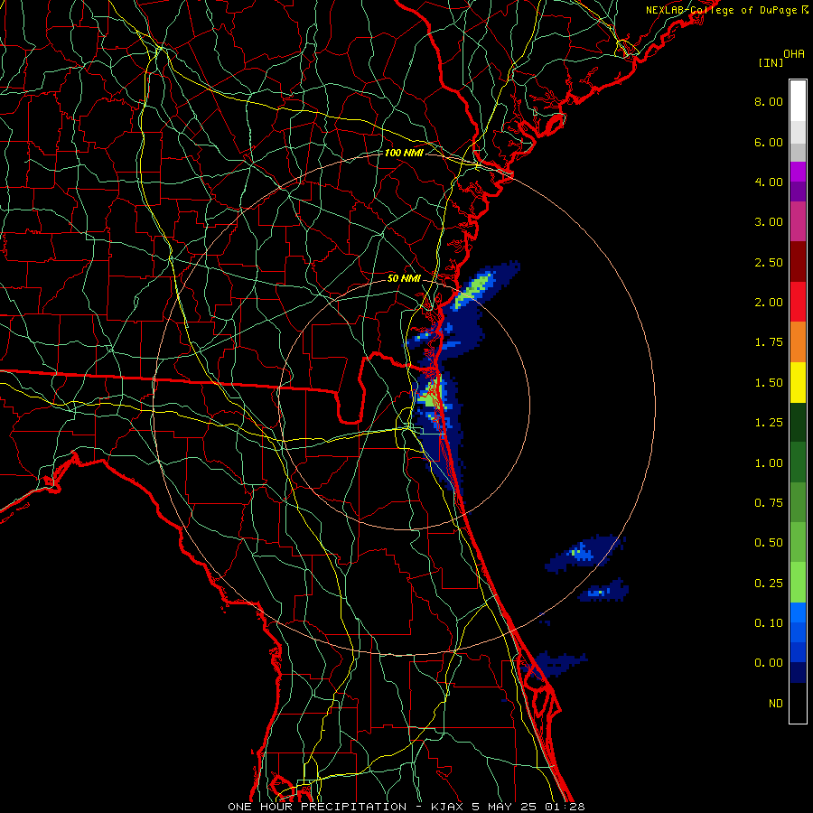The image size is (813, 813).
Task: Click the 1.75 legend value
Action: (769, 342)
